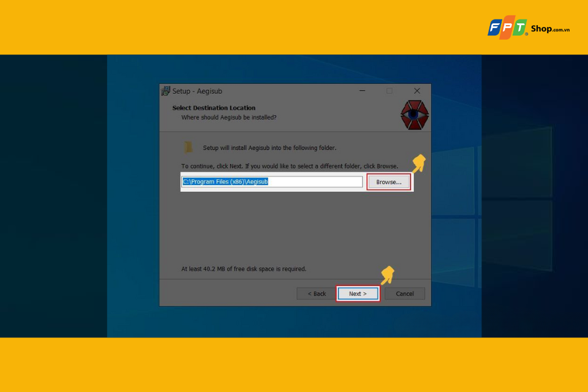Cancel the Aegisub setup

tap(405, 294)
